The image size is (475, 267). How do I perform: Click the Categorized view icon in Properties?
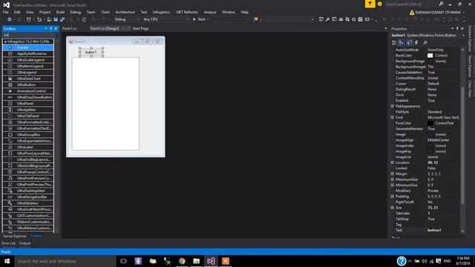pyautogui.click(x=394, y=43)
